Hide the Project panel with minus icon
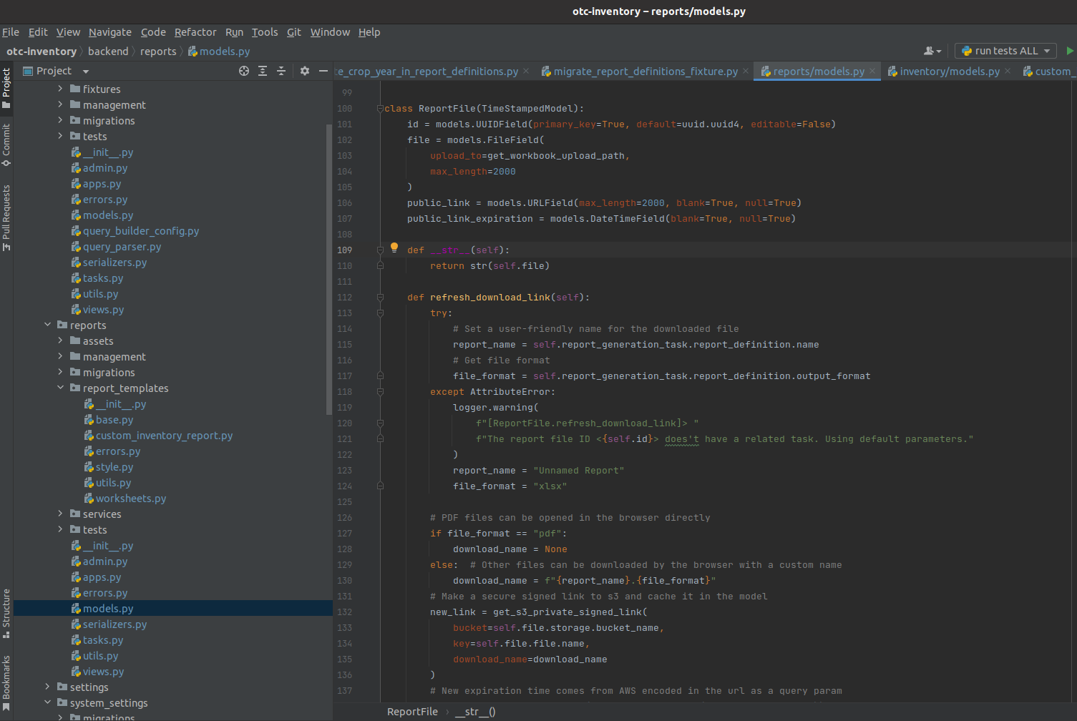 coord(323,71)
